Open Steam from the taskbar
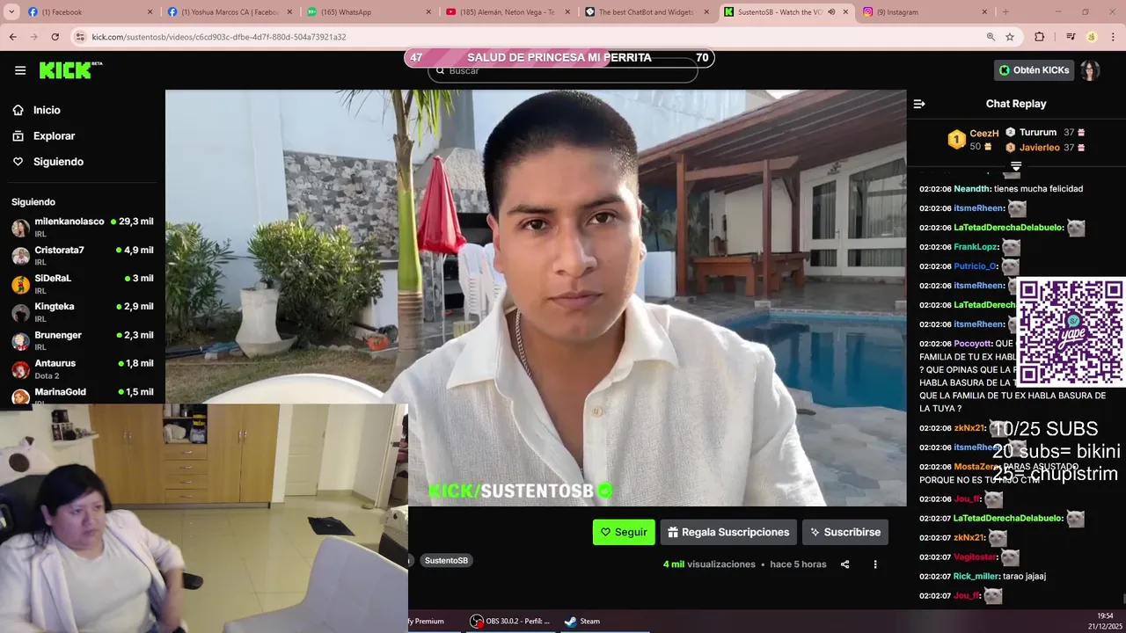The image size is (1126, 633). (582, 621)
